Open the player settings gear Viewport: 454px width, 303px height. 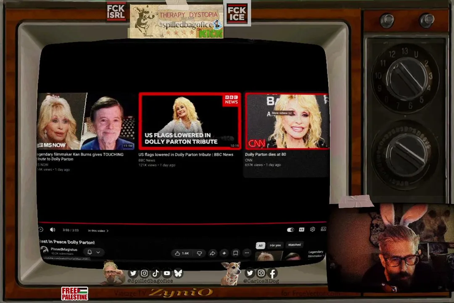point(312,229)
